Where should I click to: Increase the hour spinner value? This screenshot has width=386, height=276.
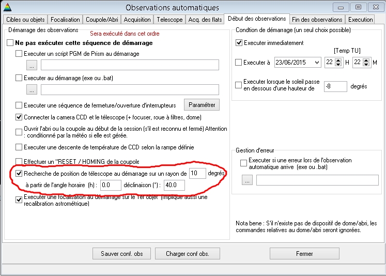(338, 60)
